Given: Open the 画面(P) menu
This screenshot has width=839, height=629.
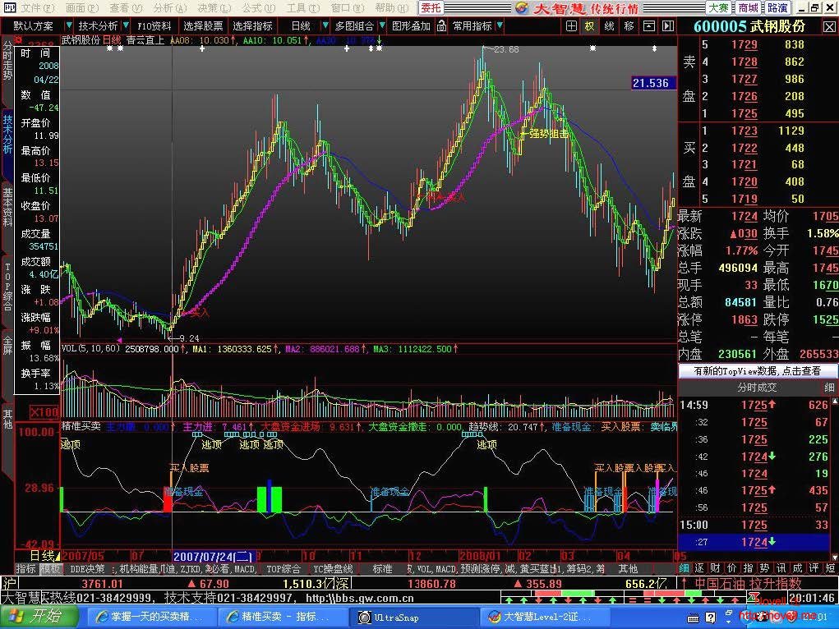Looking at the screenshot, I should tap(82, 8).
